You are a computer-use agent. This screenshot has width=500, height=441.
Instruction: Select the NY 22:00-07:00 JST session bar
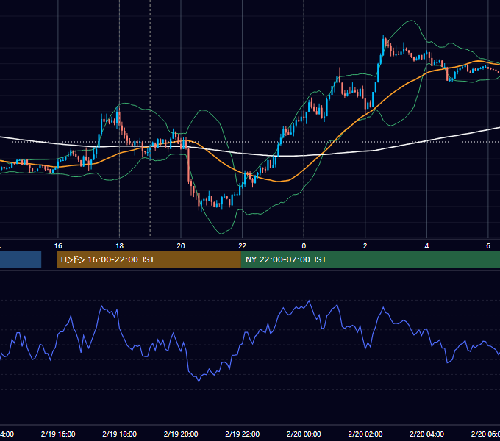(x=370, y=259)
